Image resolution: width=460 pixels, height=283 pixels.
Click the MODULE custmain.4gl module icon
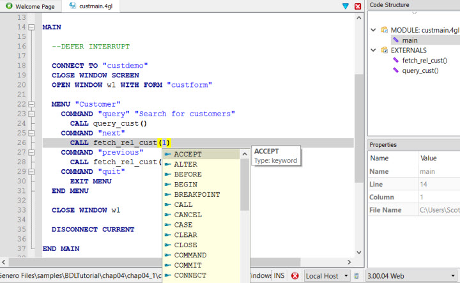[x=385, y=30]
